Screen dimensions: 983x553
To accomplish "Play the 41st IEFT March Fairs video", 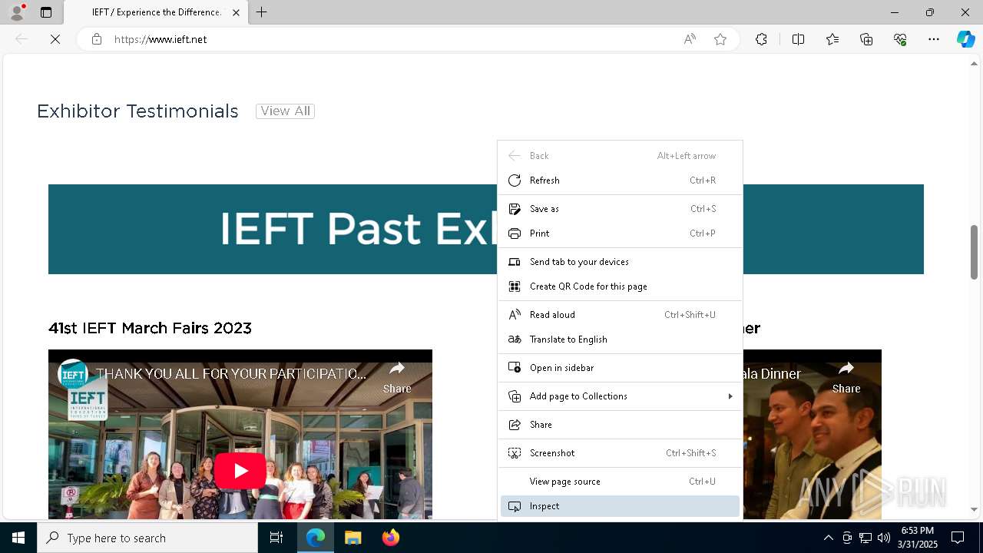I will tap(240, 471).
